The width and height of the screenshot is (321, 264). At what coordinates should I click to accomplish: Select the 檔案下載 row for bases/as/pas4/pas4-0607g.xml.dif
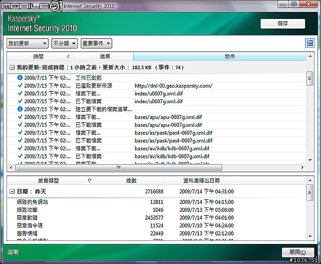157,133
